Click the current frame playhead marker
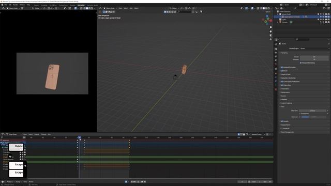The height and width of the screenshot is (186, 331). pyautogui.click(x=79, y=137)
